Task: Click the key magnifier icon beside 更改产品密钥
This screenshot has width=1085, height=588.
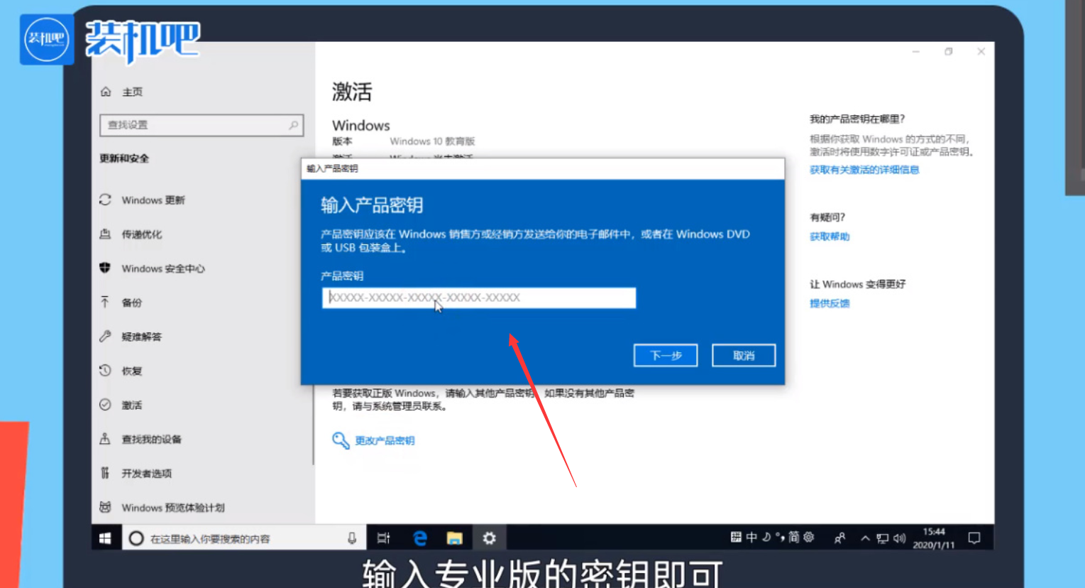Action: pos(341,440)
